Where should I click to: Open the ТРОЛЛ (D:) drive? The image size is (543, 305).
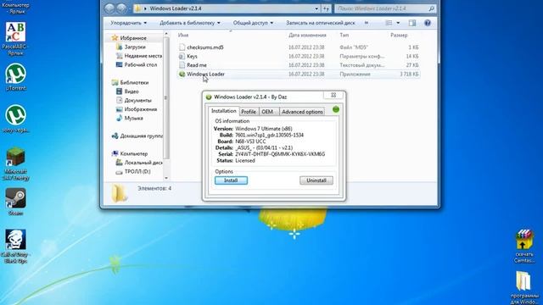(137, 171)
